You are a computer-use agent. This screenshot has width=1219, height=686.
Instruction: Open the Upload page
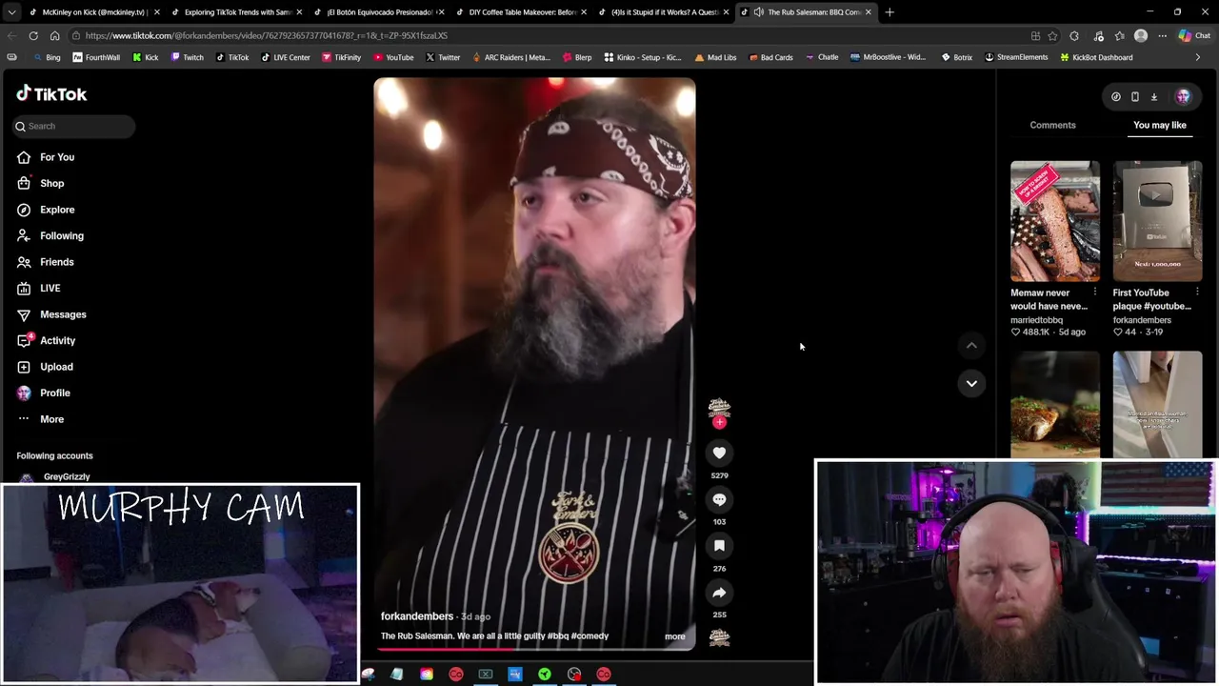(x=56, y=367)
